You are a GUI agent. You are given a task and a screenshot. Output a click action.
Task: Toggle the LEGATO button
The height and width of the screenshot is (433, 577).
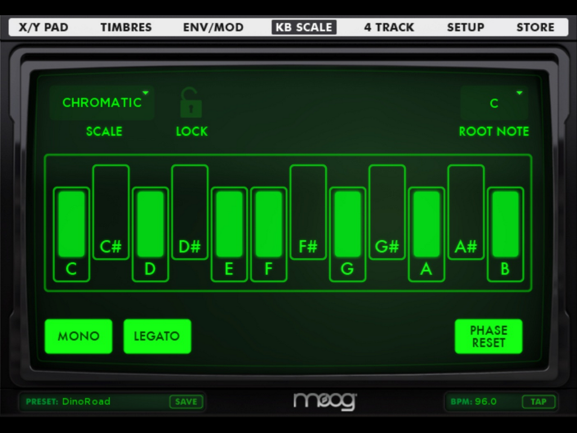pos(157,336)
